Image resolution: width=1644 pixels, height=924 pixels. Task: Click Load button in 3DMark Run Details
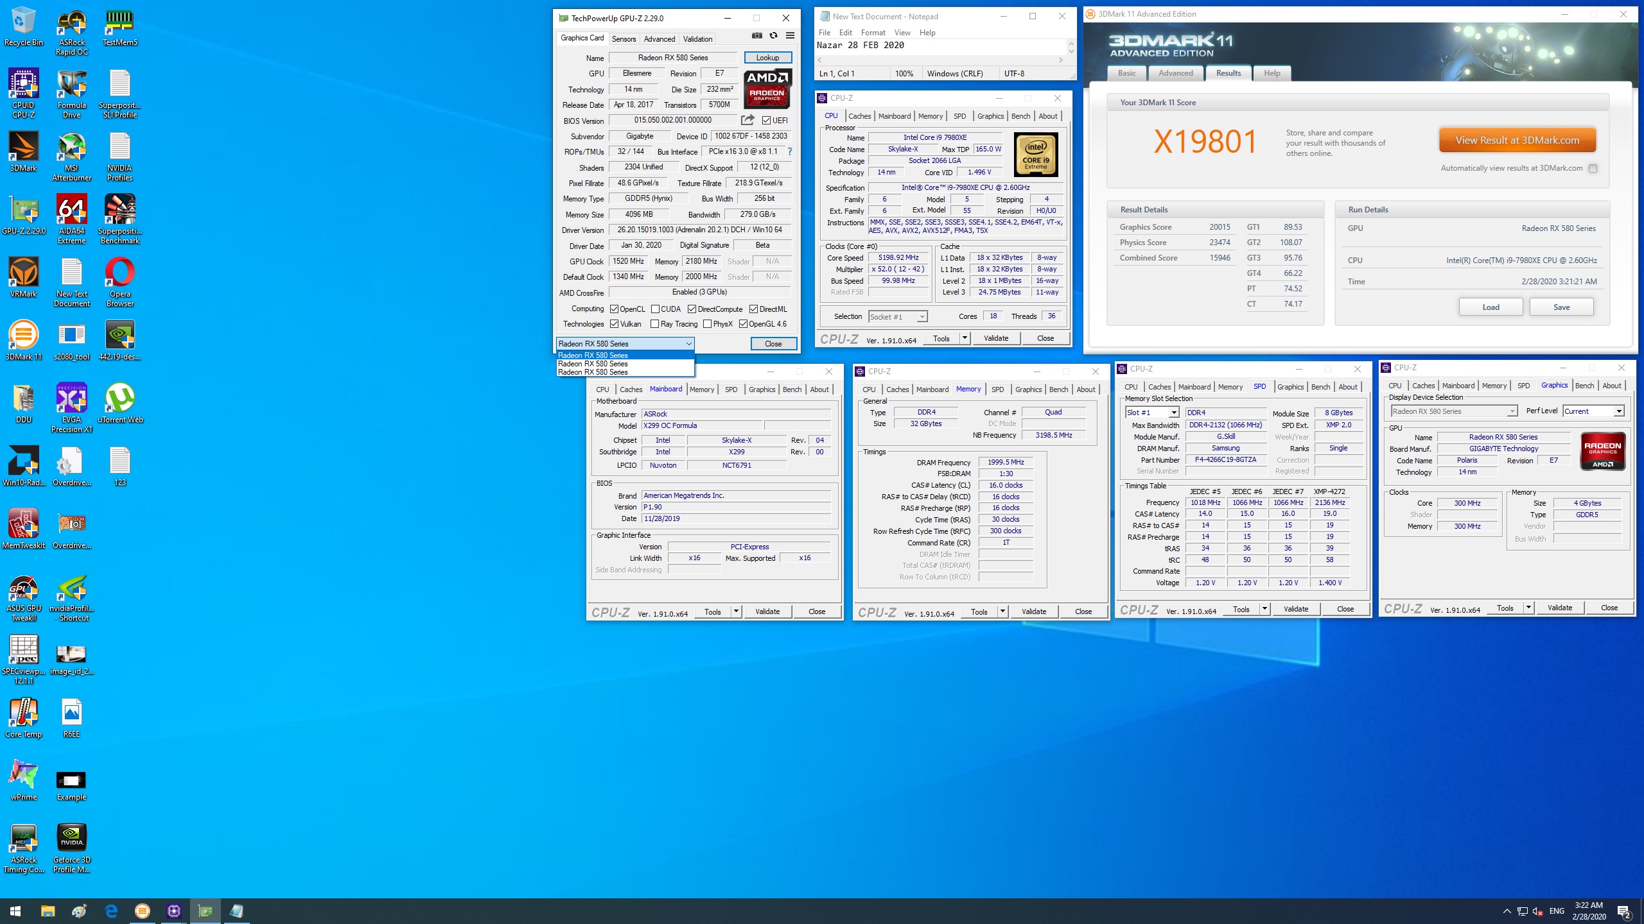(x=1491, y=307)
